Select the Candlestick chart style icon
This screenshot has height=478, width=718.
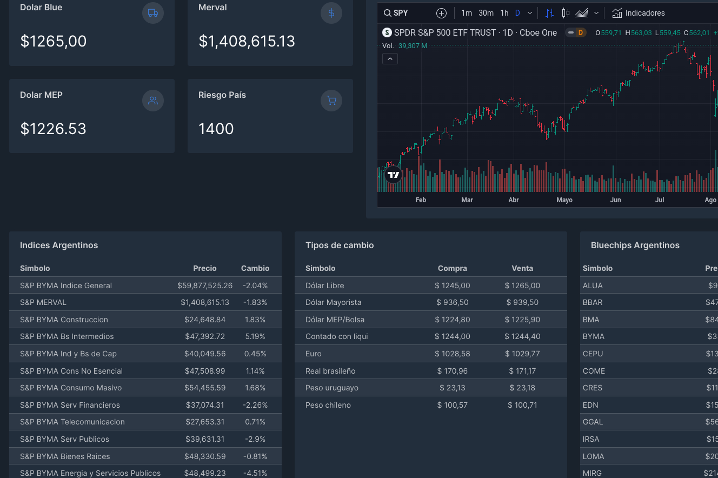[566, 13]
